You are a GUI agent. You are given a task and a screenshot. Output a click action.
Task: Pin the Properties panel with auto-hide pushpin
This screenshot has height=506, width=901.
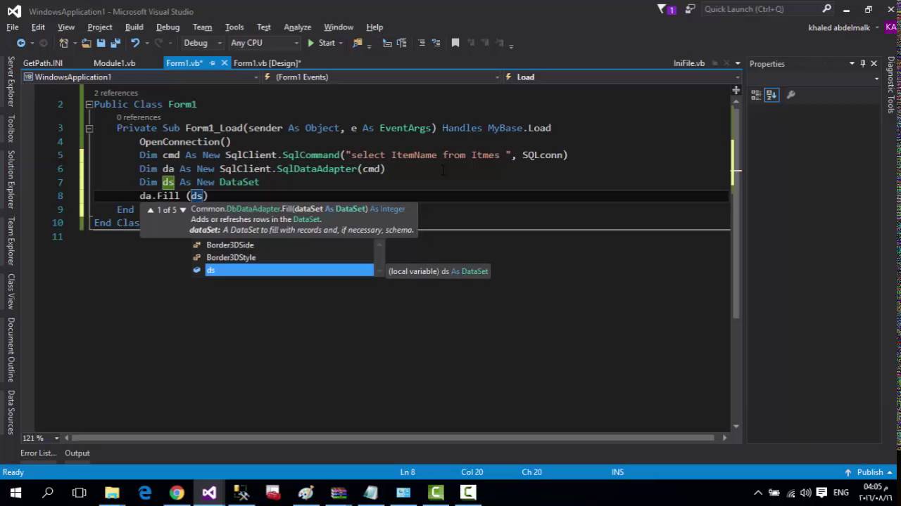tap(863, 63)
